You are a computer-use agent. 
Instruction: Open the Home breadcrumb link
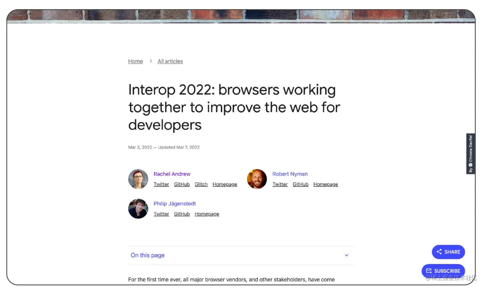tap(135, 61)
